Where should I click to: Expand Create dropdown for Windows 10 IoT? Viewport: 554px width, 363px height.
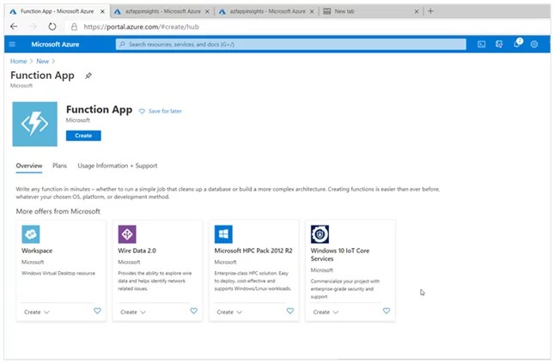tap(326, 312)
